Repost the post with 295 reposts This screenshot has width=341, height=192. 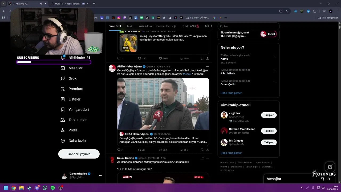139,58
